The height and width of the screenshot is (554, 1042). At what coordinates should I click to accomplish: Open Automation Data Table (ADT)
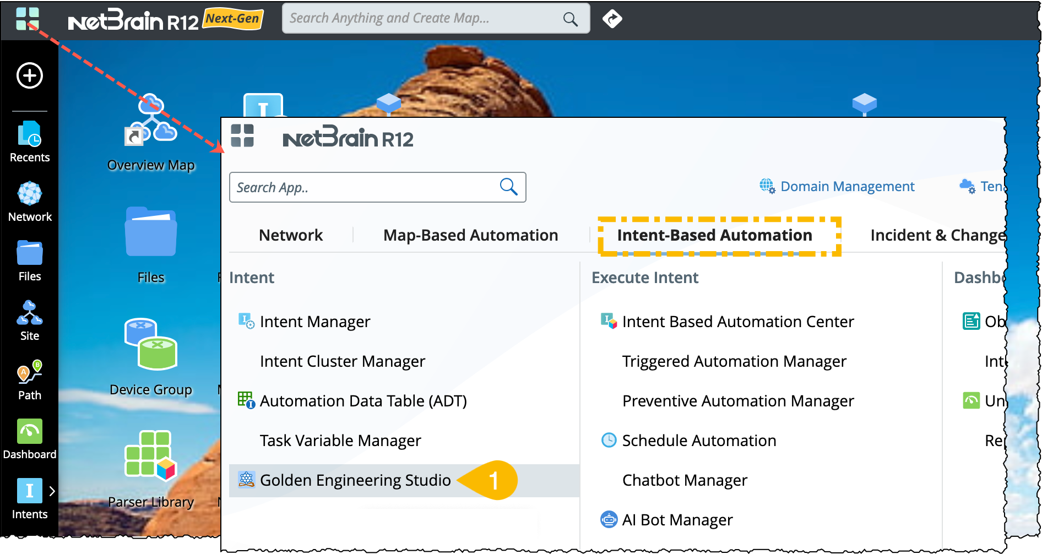point(363,401)
